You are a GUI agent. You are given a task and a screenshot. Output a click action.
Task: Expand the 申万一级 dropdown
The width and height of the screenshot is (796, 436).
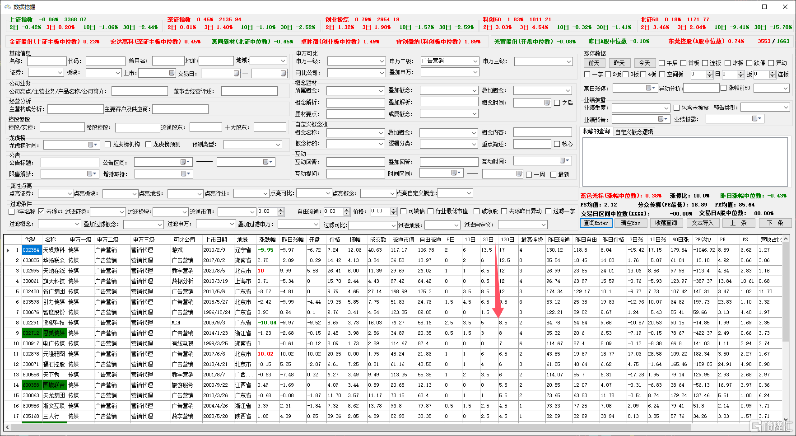(x=382, y=61)
